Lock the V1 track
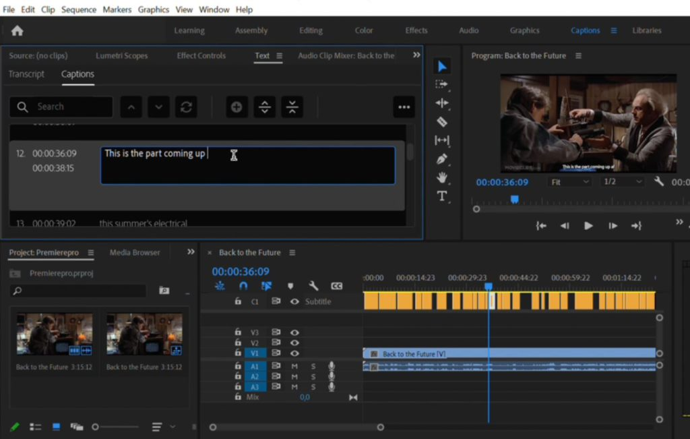 [x=238, y=352]
